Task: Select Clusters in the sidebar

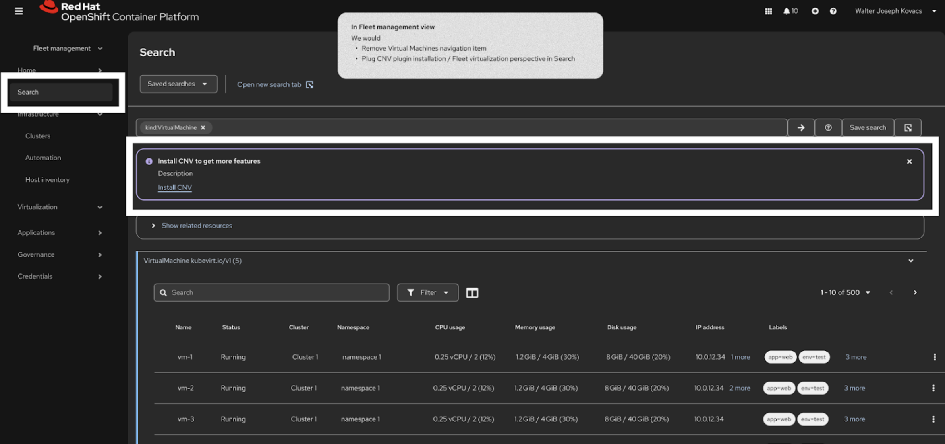Action: click(37, 136)
